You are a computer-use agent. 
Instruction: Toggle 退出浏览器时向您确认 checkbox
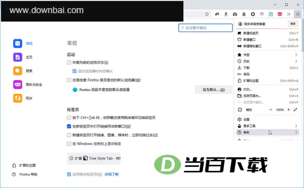(74, 71)
